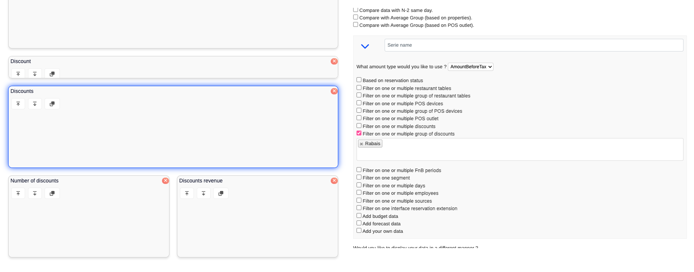Viewport: 694px width, 272px height.
Task: Click the Serie name input field
Action: coord(534,45)
